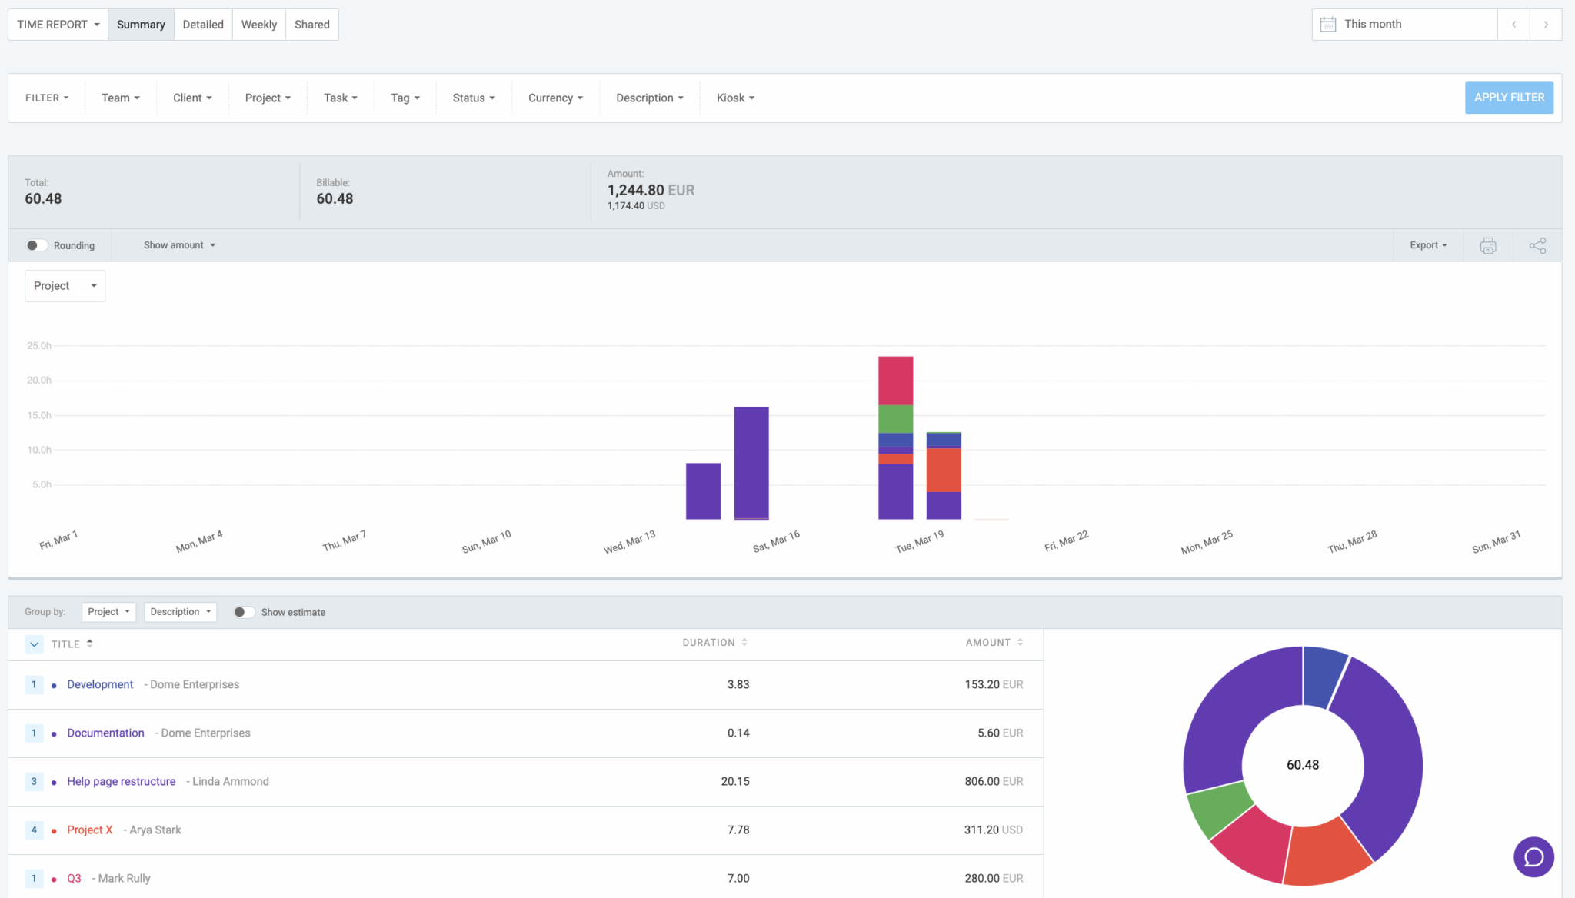The width and height of the screenshot is (1575, 898).
Task: Open the Help page restructure entry link
Action: coord(121,781)
